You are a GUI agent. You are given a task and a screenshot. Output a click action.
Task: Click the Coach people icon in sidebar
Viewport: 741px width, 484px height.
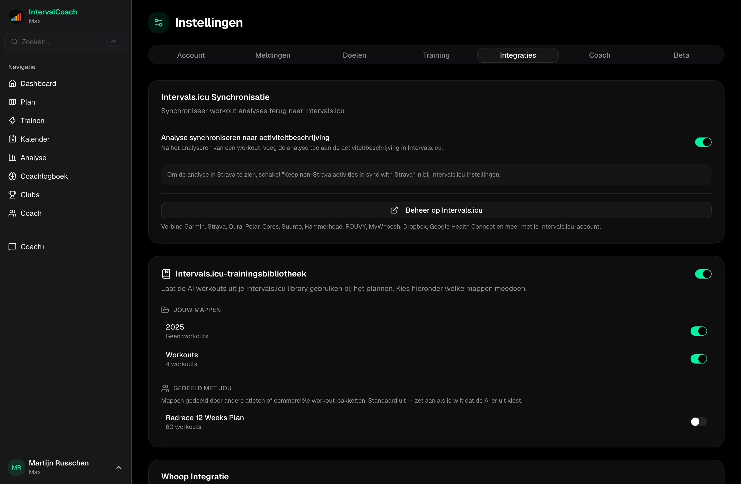[x=12, y=213]
